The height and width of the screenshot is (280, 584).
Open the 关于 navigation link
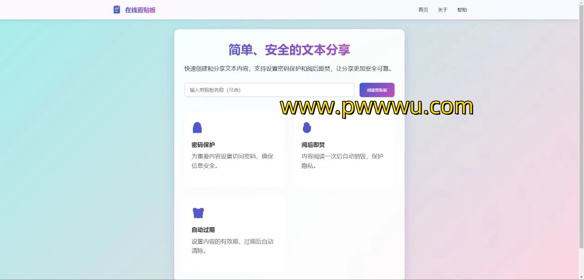click(x=443, y=10)
